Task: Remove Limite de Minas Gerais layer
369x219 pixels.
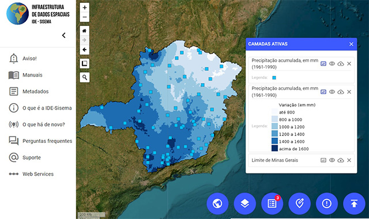Action: click(349, 160)
